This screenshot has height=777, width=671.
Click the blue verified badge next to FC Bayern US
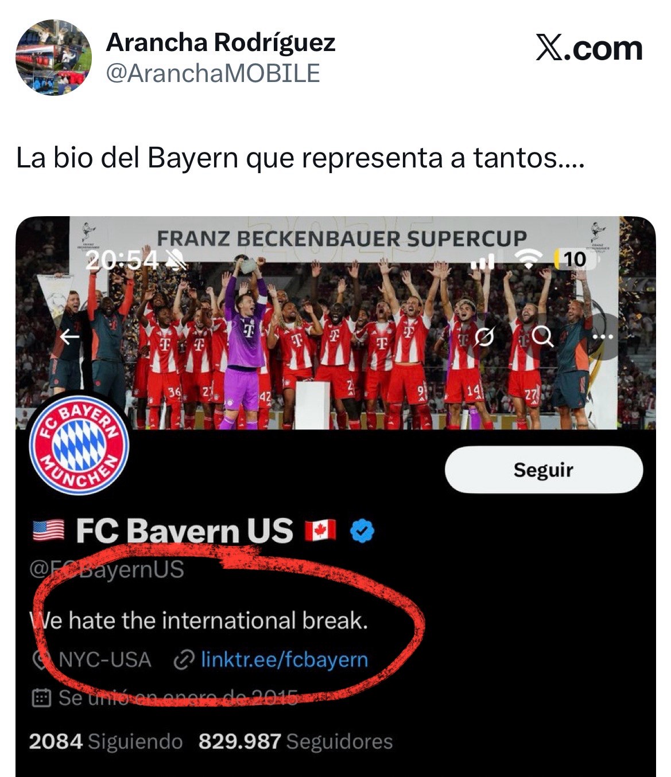click(362, 531)
